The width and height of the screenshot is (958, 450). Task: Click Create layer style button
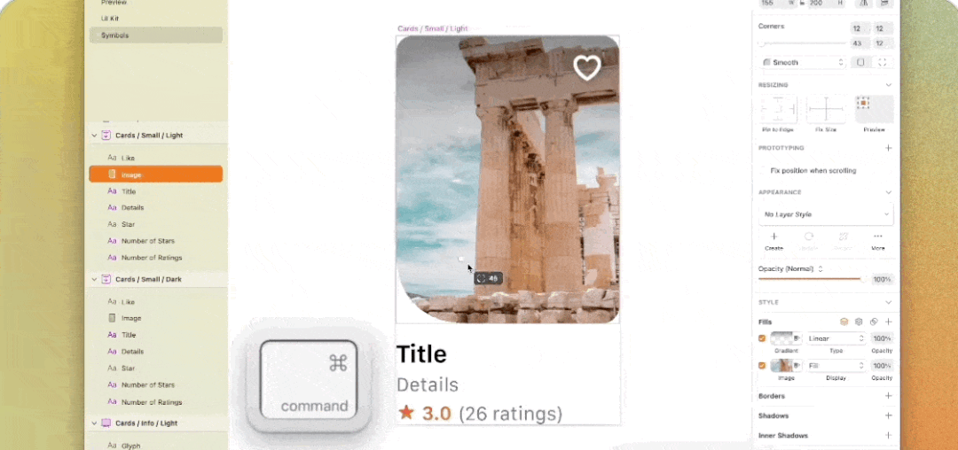(x=773, y=241)
